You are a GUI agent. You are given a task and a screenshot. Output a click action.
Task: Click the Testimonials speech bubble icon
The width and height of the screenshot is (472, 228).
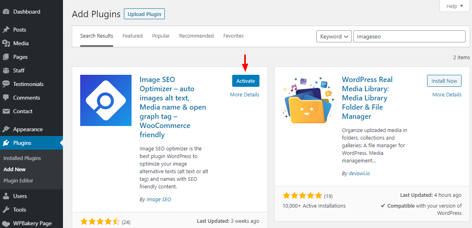coord(6,84)
